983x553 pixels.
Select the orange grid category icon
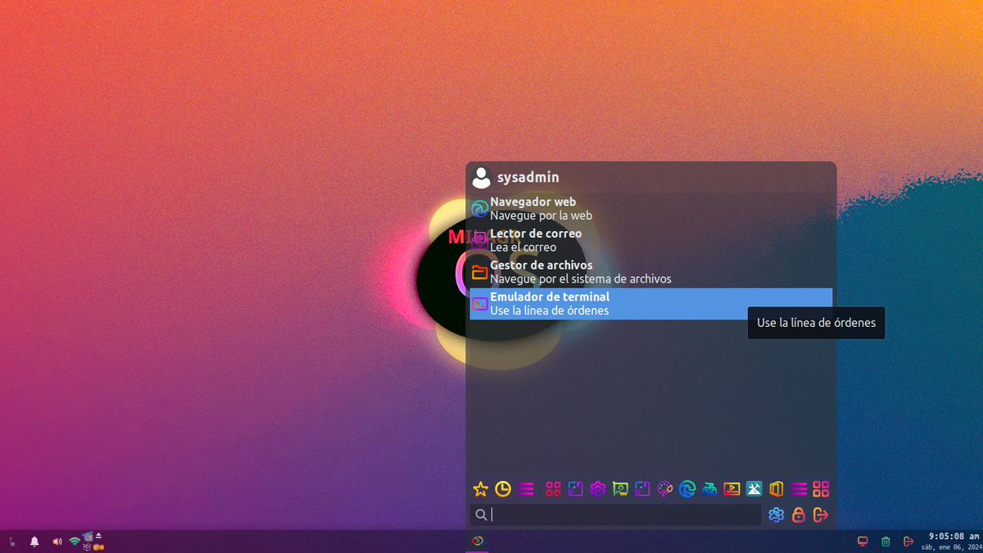(821, 489)
